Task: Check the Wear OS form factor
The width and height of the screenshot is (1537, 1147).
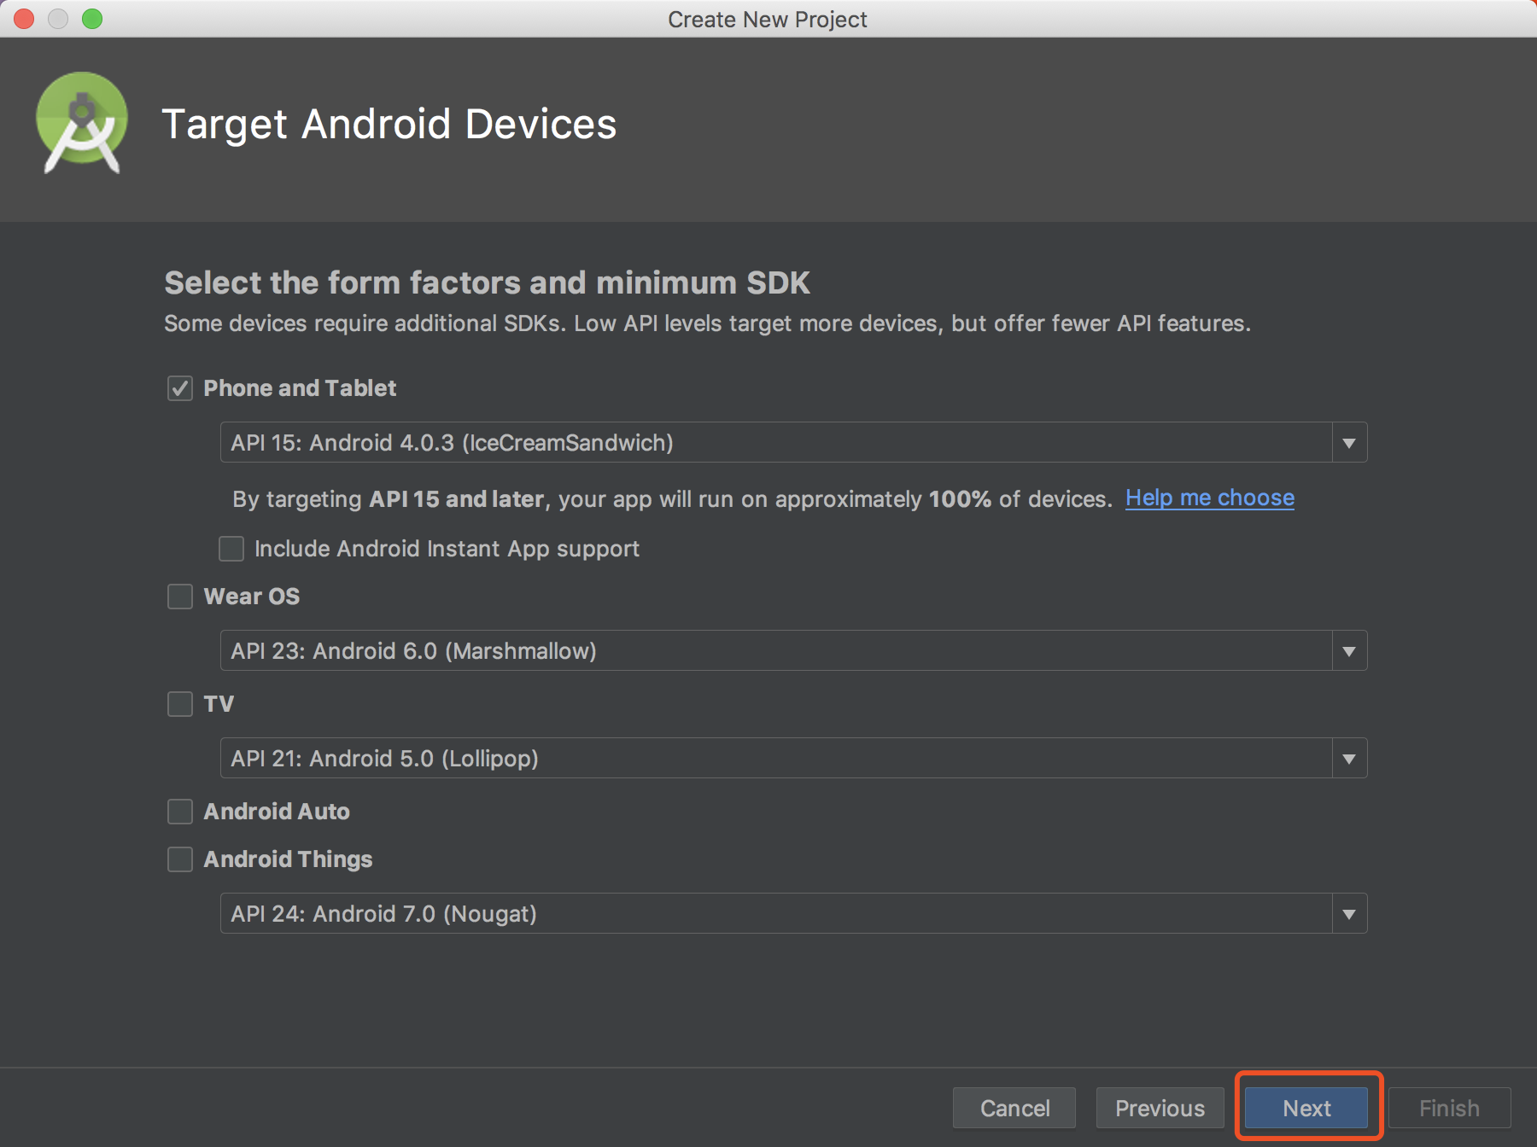Action: click(x=180, y=597)
